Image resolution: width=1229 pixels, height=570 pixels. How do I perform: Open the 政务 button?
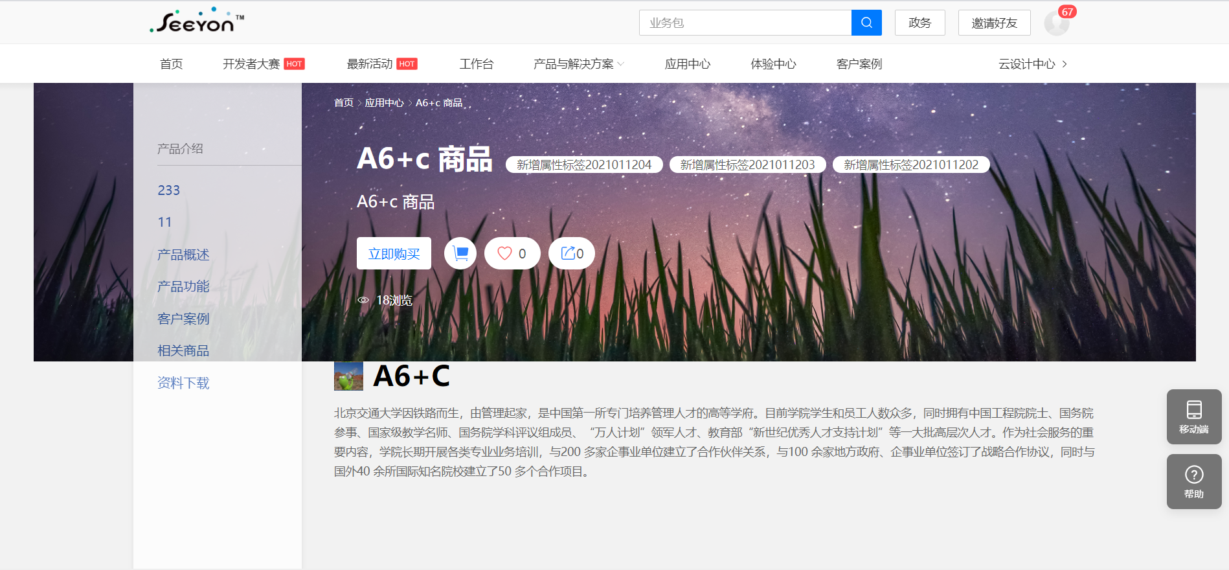[919, 23]
